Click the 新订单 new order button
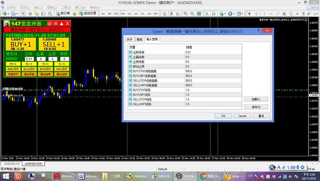Image resolution: width=320 pixels, height=181 pixels. click(x=63, y=13)
